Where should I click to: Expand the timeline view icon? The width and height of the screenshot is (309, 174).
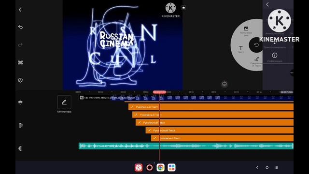tap(20, 102)
